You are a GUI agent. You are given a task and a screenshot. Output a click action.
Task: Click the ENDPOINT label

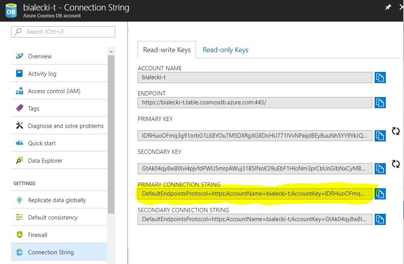(152, 94)
